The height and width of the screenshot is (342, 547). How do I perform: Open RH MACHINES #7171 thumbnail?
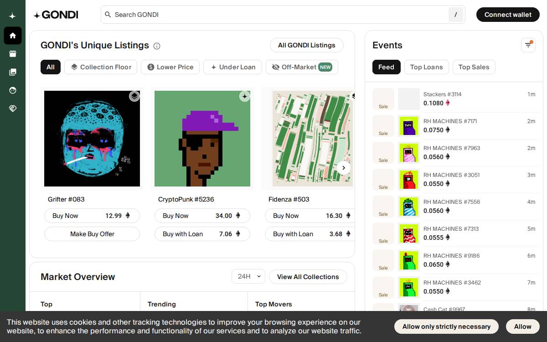(x=409, y=126)
